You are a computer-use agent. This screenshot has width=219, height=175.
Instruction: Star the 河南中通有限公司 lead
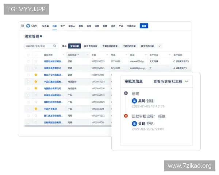36,68
